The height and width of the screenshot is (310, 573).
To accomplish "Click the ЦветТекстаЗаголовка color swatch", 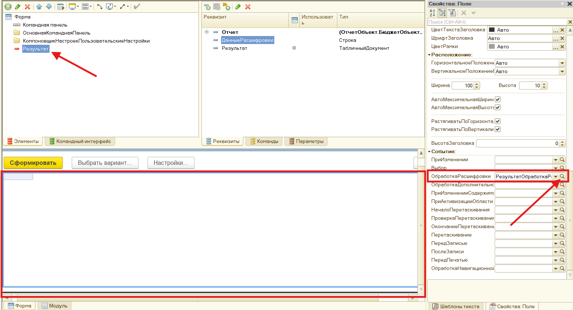I will point(492,30).
